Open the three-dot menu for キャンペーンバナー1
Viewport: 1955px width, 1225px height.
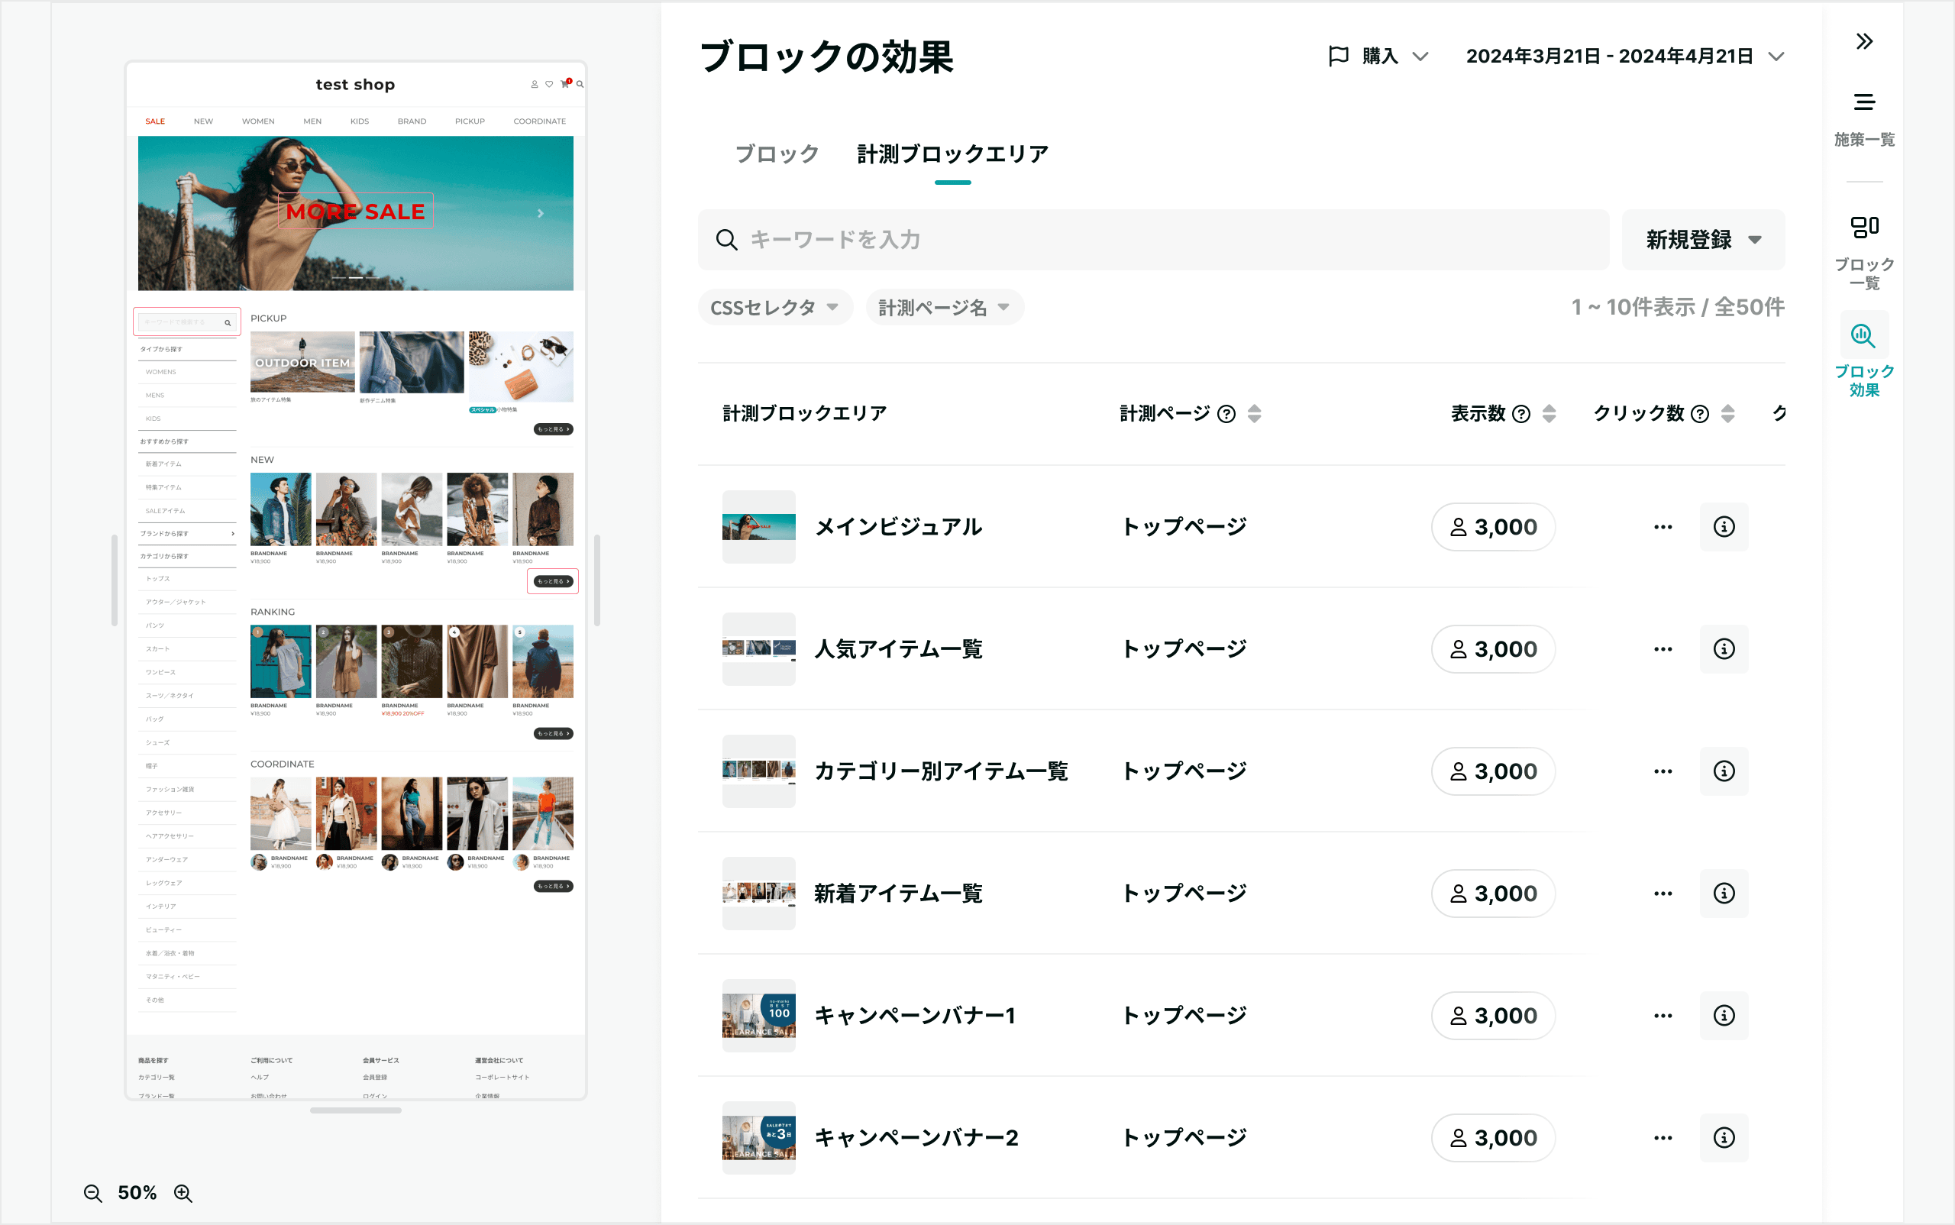click(1663, 1016)
